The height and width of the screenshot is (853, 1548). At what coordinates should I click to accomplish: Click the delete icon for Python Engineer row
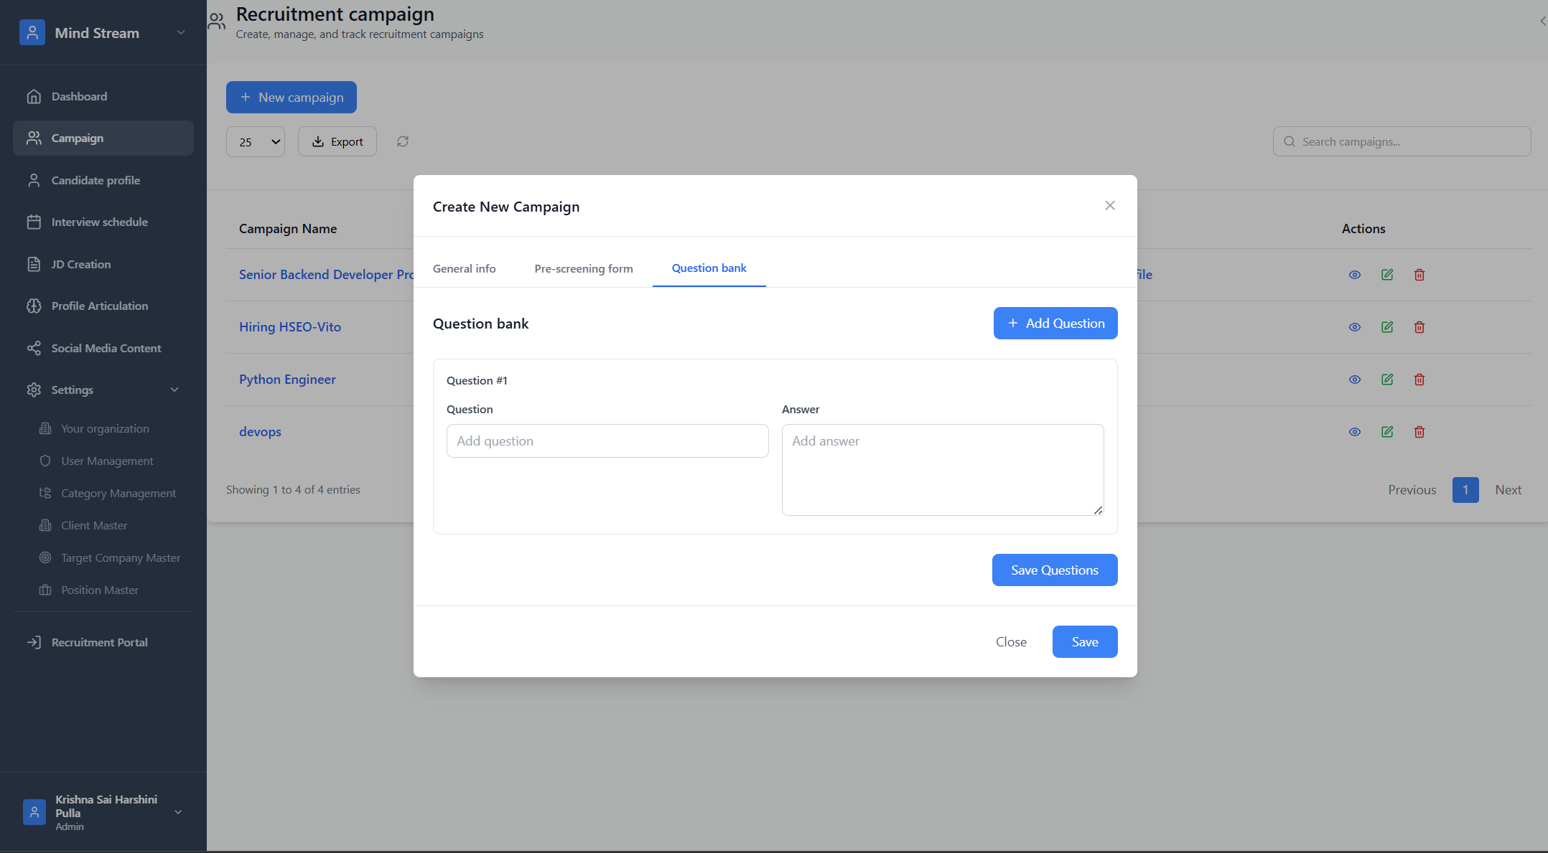tap(1419, 380)
